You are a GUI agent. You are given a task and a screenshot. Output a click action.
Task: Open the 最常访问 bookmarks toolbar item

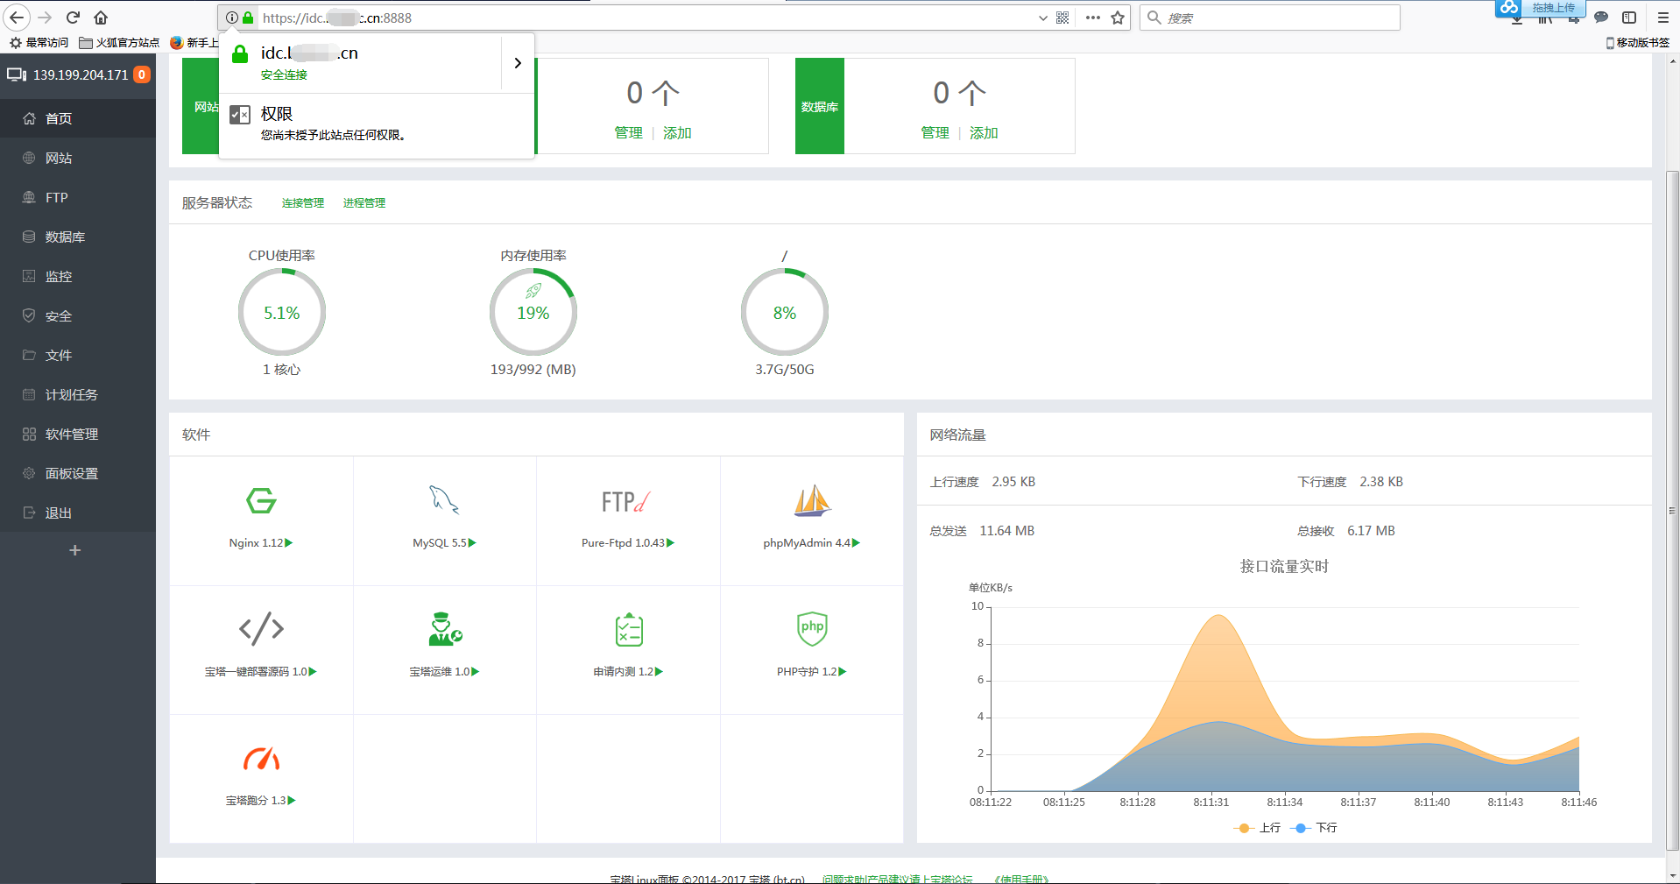(39, 42)
